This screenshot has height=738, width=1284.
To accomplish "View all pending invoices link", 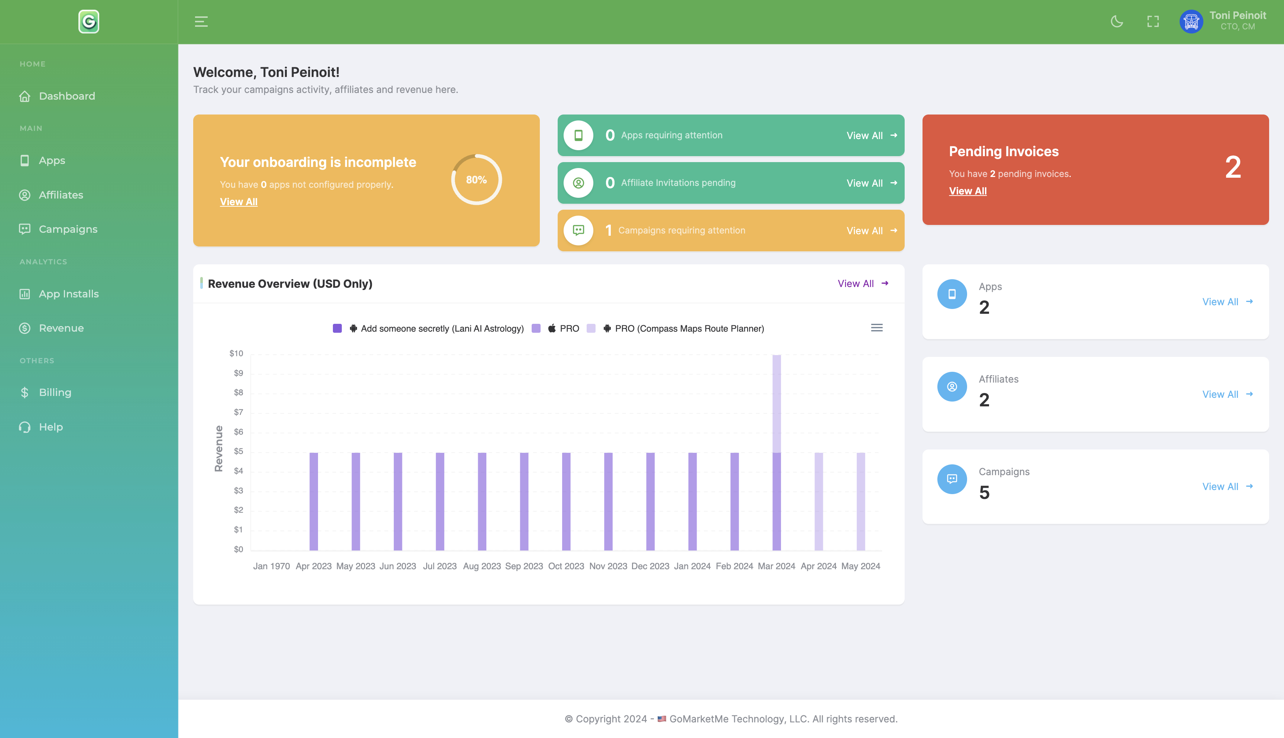I will [967, 191].
